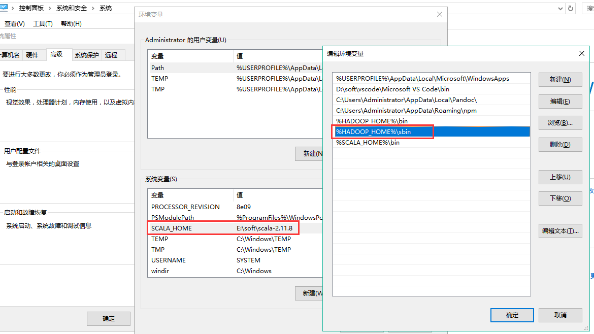
Task: Open the 工具(T) menu
Action: pos(43,23)
